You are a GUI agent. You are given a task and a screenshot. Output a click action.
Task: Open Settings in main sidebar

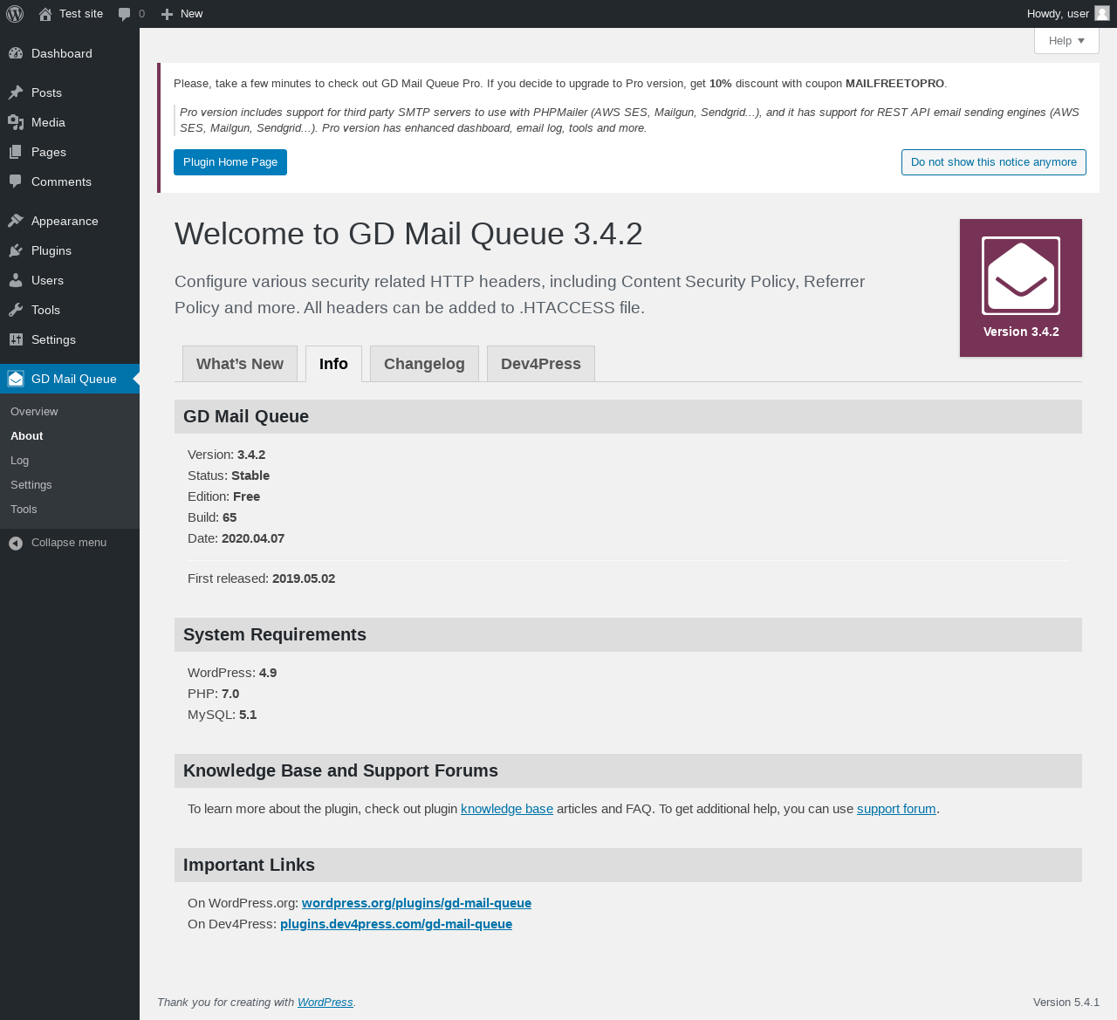click(70, 339)
